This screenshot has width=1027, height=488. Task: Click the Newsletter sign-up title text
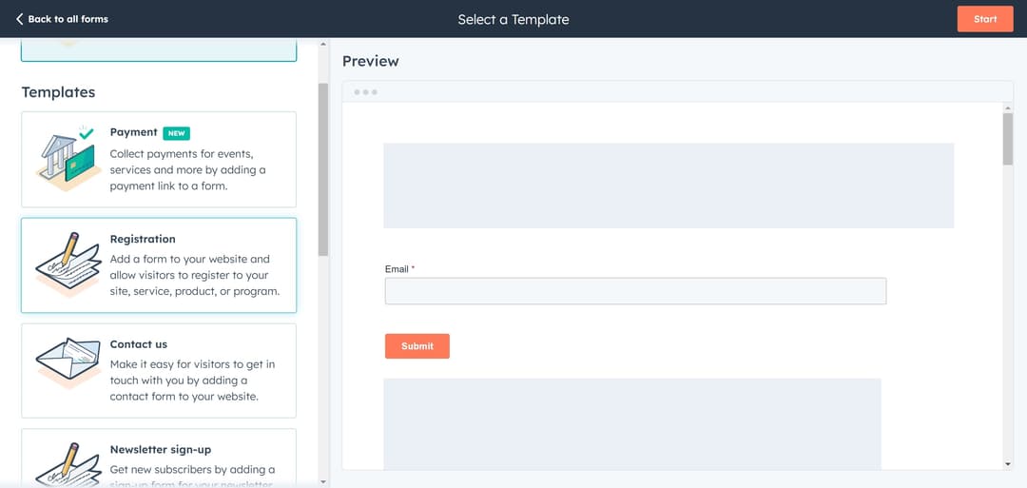tap(161, 449)
